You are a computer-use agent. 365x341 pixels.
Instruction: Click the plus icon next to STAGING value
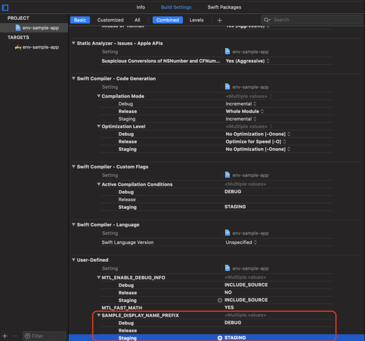220,338
